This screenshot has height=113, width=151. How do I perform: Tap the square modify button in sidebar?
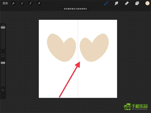click(3, 55)
